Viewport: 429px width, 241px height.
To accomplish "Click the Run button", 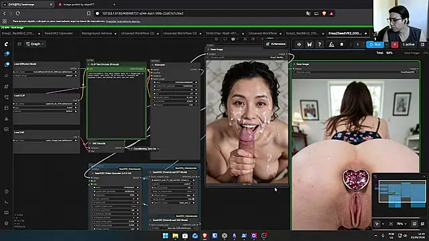I will [x=375, y=44].
